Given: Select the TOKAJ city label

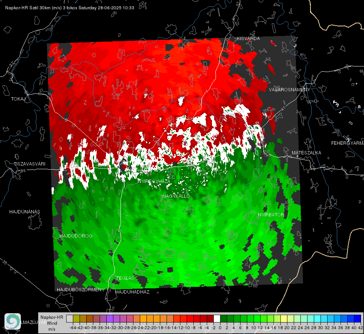Looking at the screenshot, I should point(18,99).
